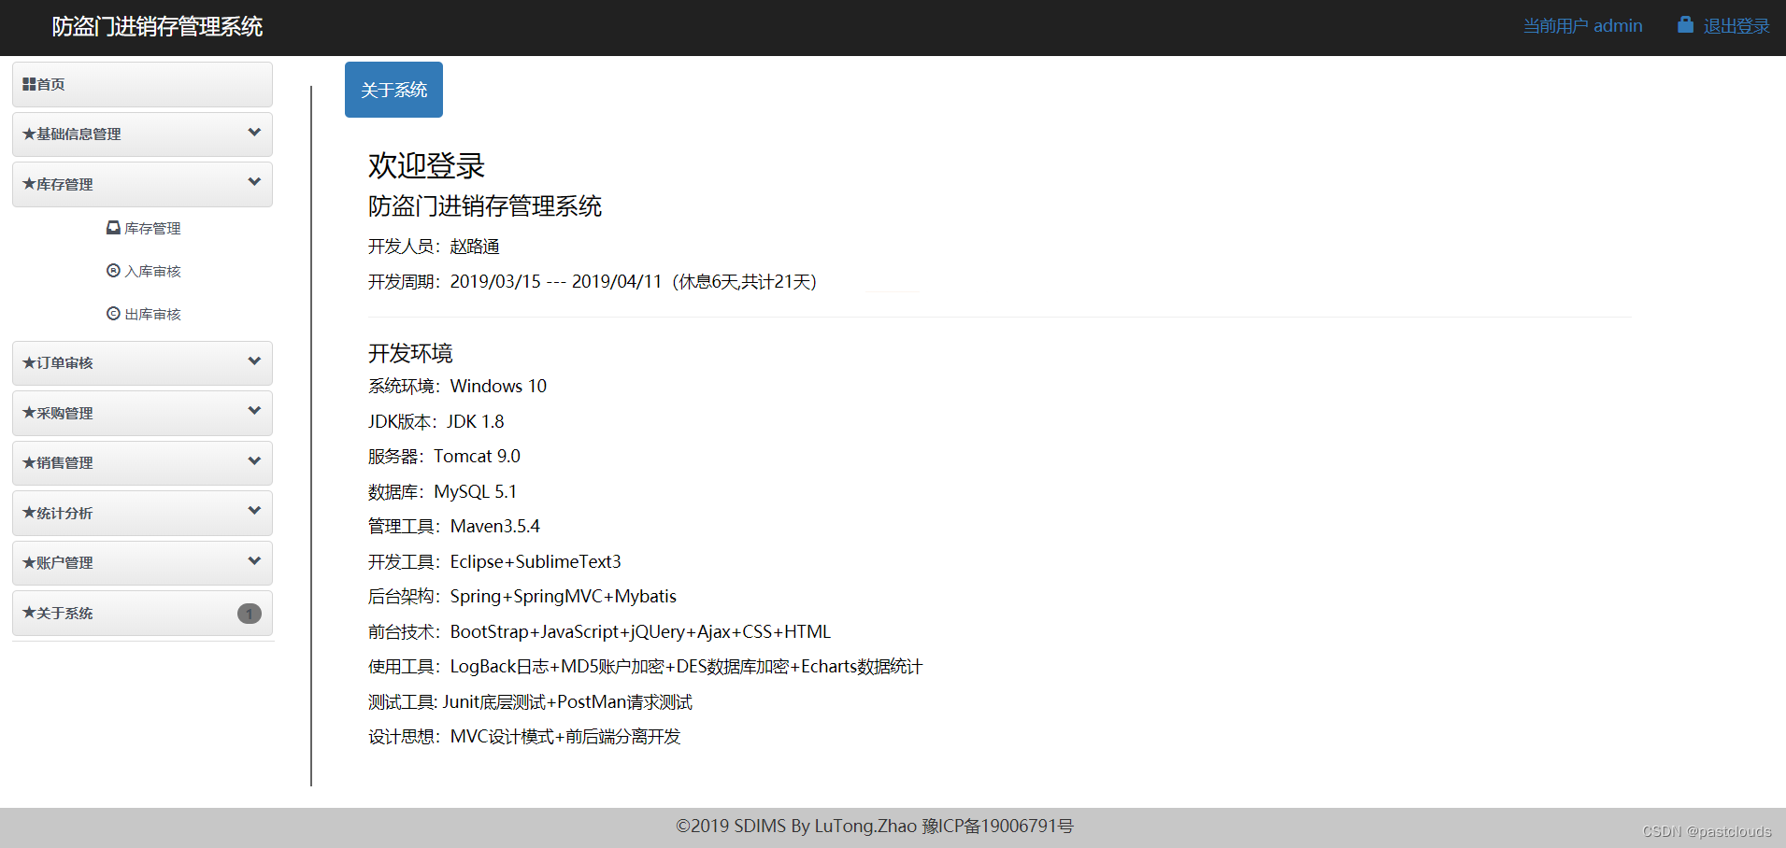Click the 当前用户 admin text
This screenshot has width=1786, height=848.
(x=1582, y=24)
